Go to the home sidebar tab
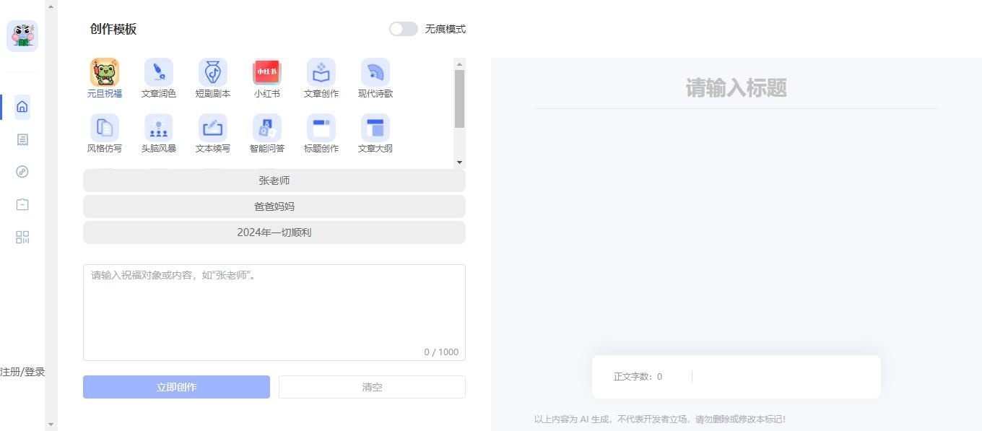 [22, 107]
